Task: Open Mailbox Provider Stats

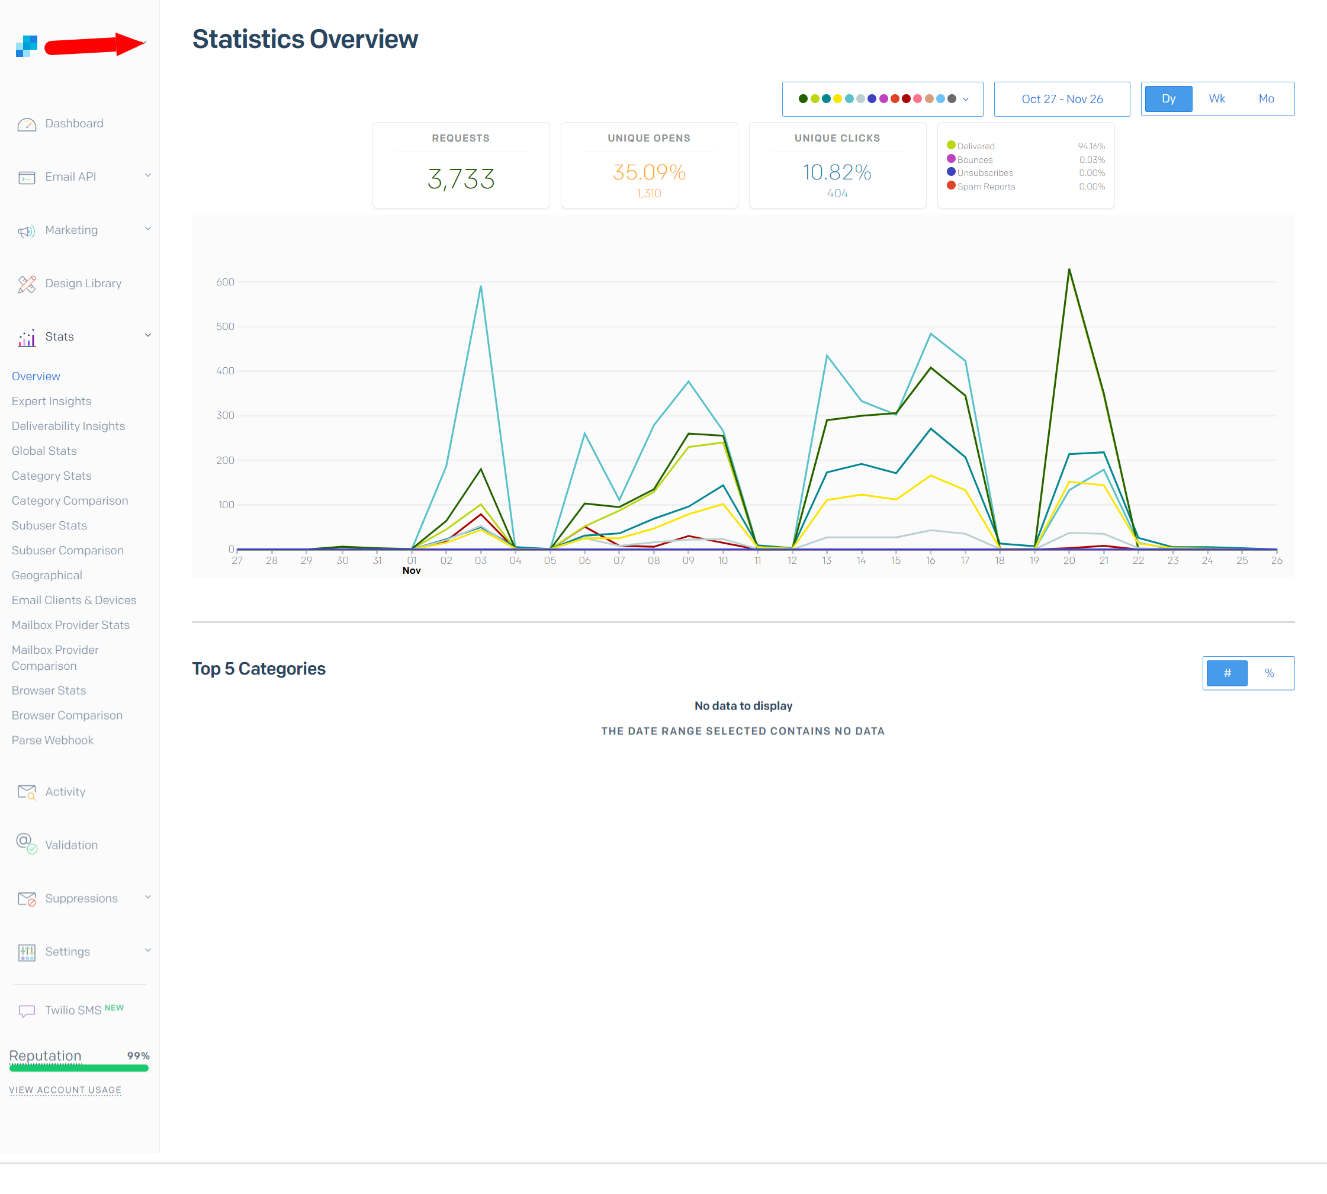Action: click(x=71, y=626)
